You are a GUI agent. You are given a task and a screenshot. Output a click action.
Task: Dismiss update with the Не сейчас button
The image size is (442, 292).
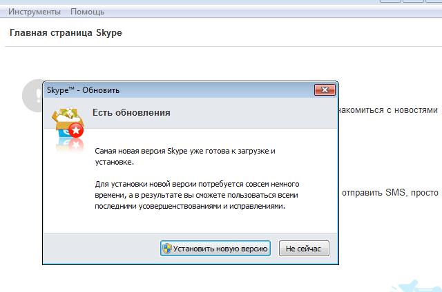pyautogui.click(x=304, y=249)
